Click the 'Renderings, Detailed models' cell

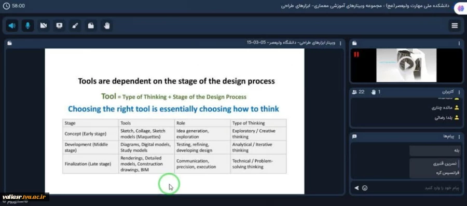tap(146, 164)
